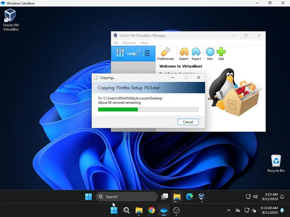Open the Recycle Bin on sandbox desktop
The width and height of the screenshot is (290, 217).
click(x=276, y=164)
